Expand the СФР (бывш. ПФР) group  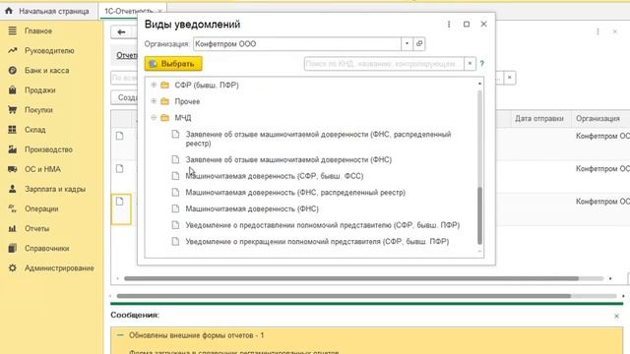pos(154,85)
